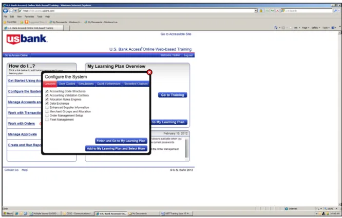This screenshot has height=218, width=342.
Task: Open the File menu
Action: pyautogui.click(x=6, y=16)
